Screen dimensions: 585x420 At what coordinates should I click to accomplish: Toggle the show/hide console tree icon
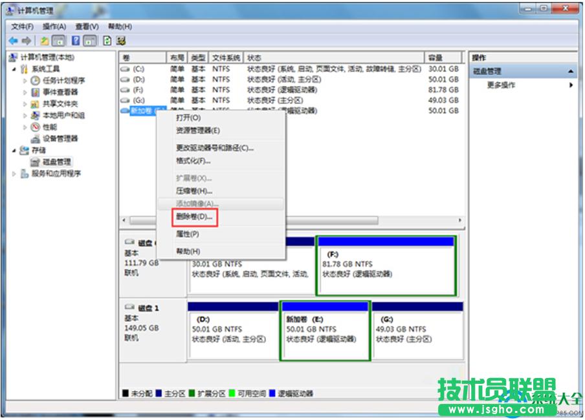pos(58,41)
